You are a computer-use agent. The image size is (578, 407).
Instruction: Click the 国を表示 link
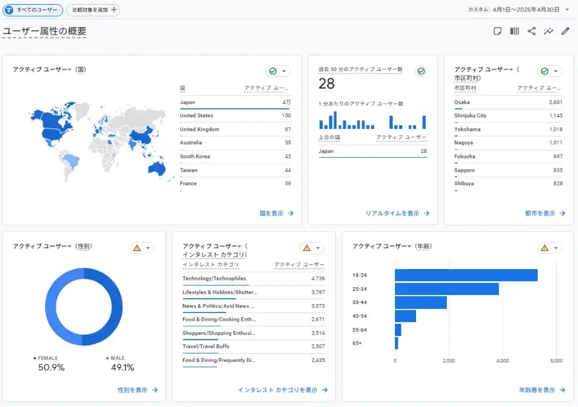(x=276, y=213)
